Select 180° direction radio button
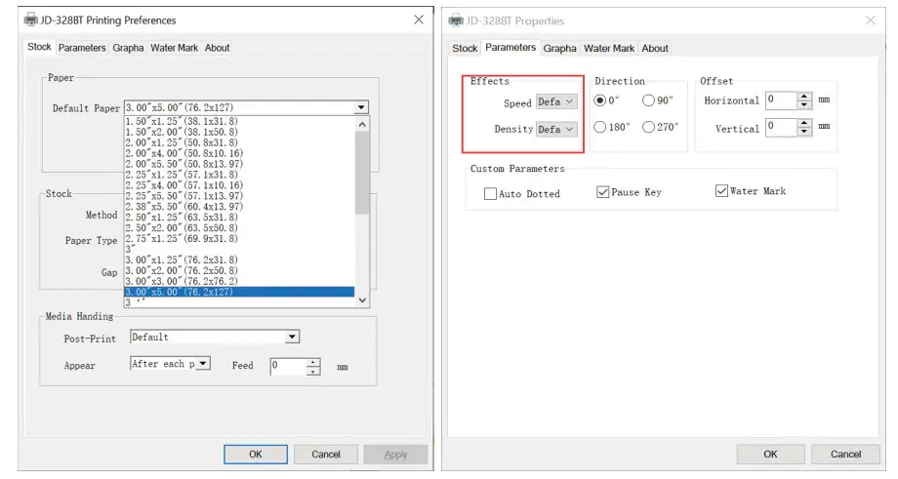 tap(599, 127)
